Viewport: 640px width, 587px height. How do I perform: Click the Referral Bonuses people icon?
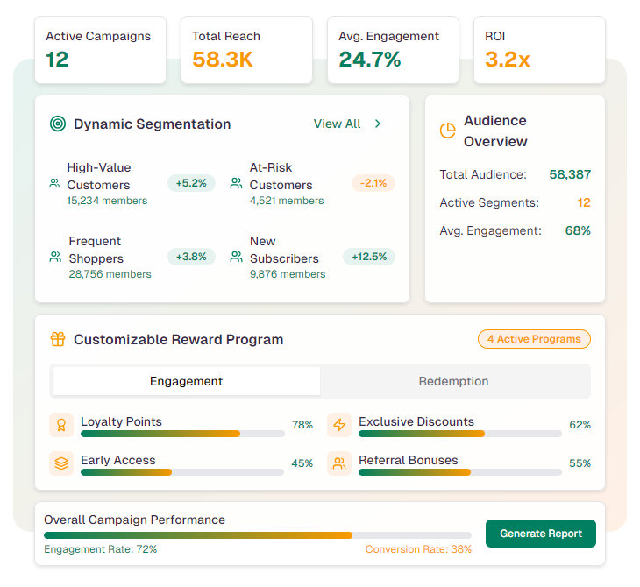tap(339, 463)
